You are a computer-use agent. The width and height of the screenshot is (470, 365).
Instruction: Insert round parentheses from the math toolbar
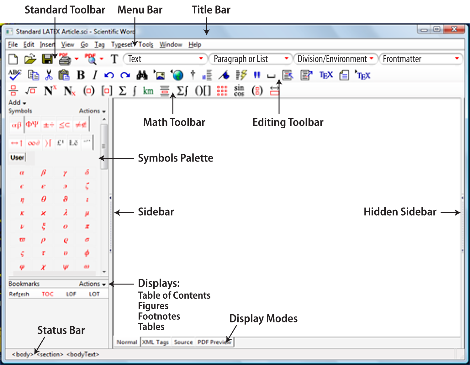pos(89,91)
